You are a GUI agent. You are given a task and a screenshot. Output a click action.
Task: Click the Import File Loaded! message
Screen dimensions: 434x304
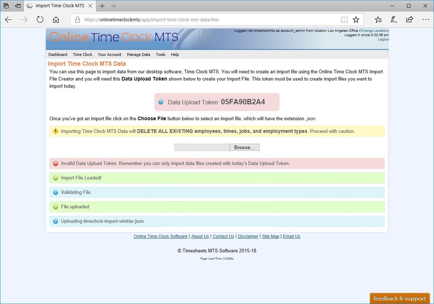pyautogui.click(x=81, y=178)
